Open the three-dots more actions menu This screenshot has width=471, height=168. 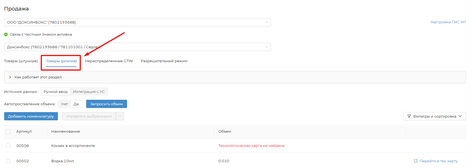click(x=120, y=116)
